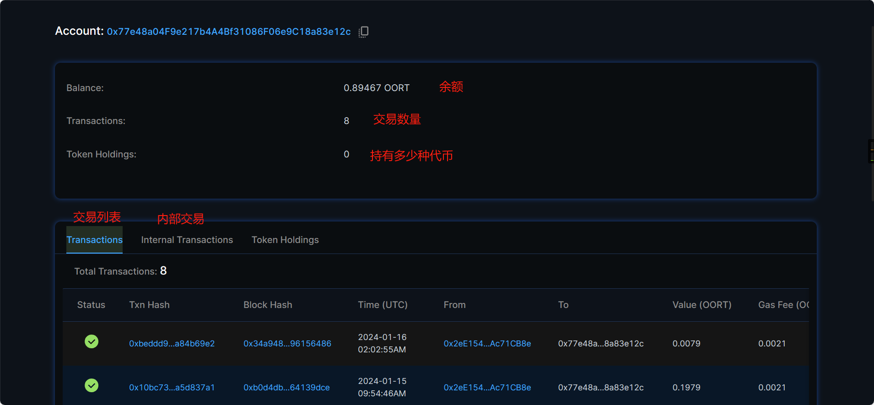This screenshot has height=405, width=874.
Task: Copy the account address using copy icon
Action: 363,32
